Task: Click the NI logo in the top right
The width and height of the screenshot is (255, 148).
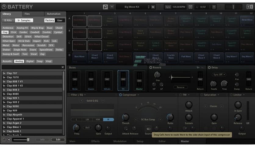Action: coord(250,7)
